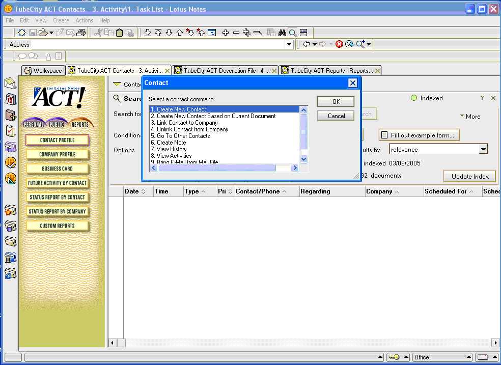Click the Copy toolbar icon
The width and height of the screenshot is (501, 365).
click(x=109, y=33)
